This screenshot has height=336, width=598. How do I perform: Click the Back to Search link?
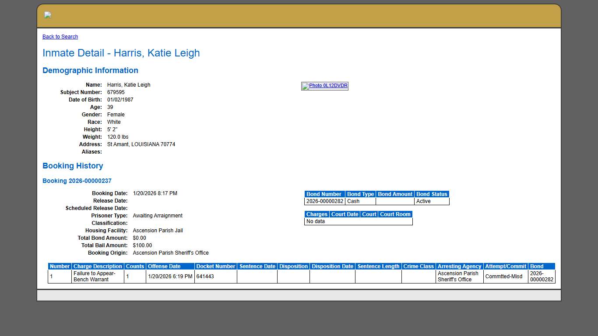pos(60,37)
